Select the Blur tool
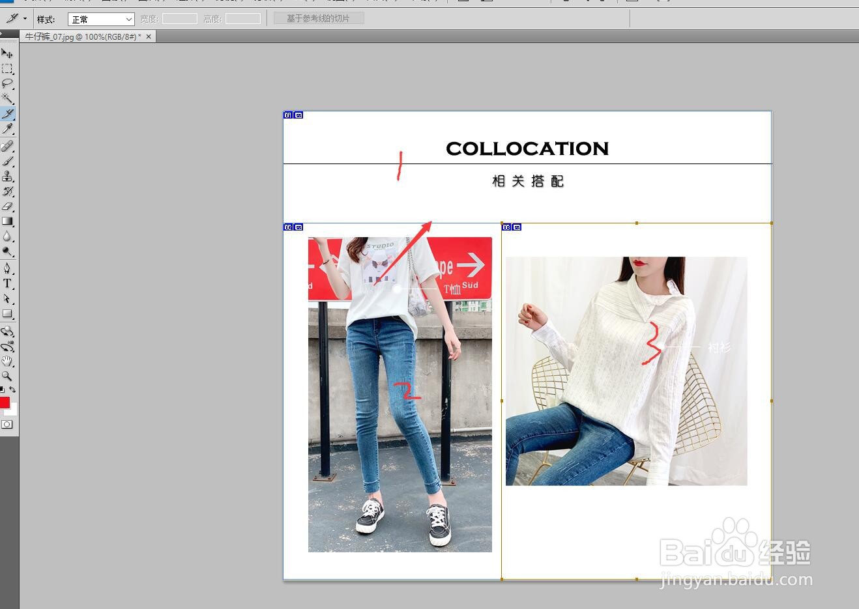 (x=7, y=236)
